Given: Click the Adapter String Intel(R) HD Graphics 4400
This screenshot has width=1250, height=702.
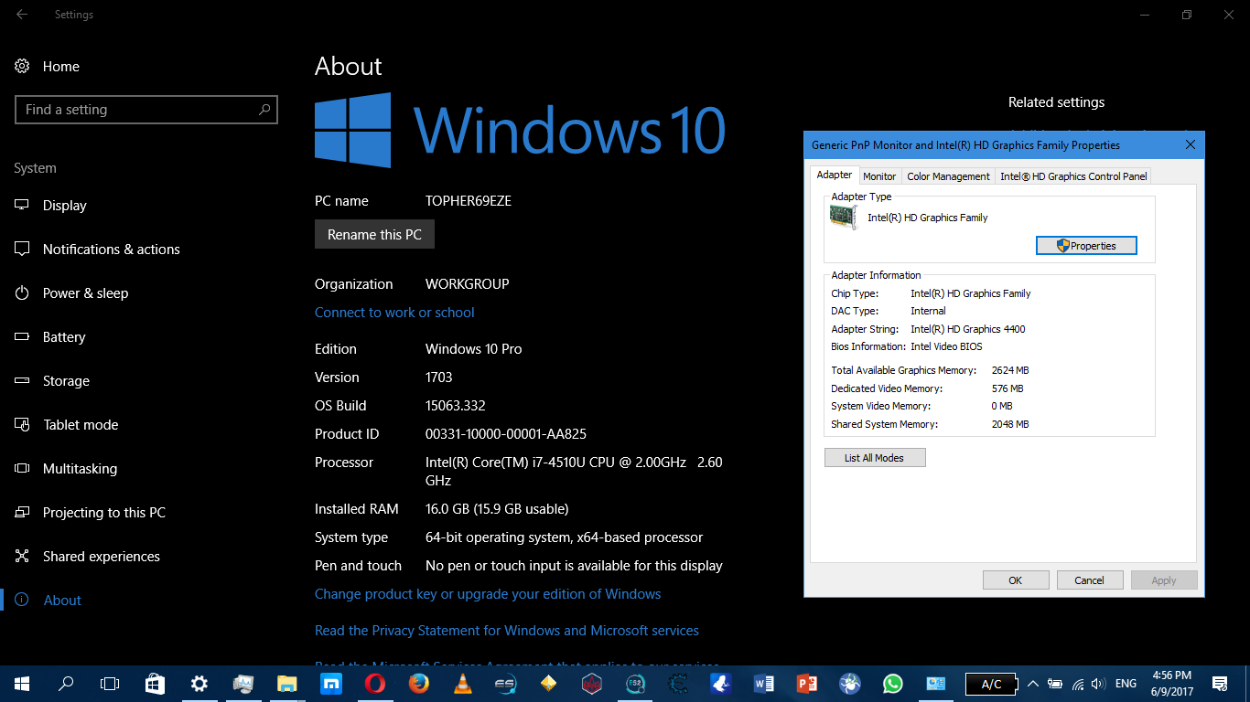Looking at the screenshot, I should (968, 329).
